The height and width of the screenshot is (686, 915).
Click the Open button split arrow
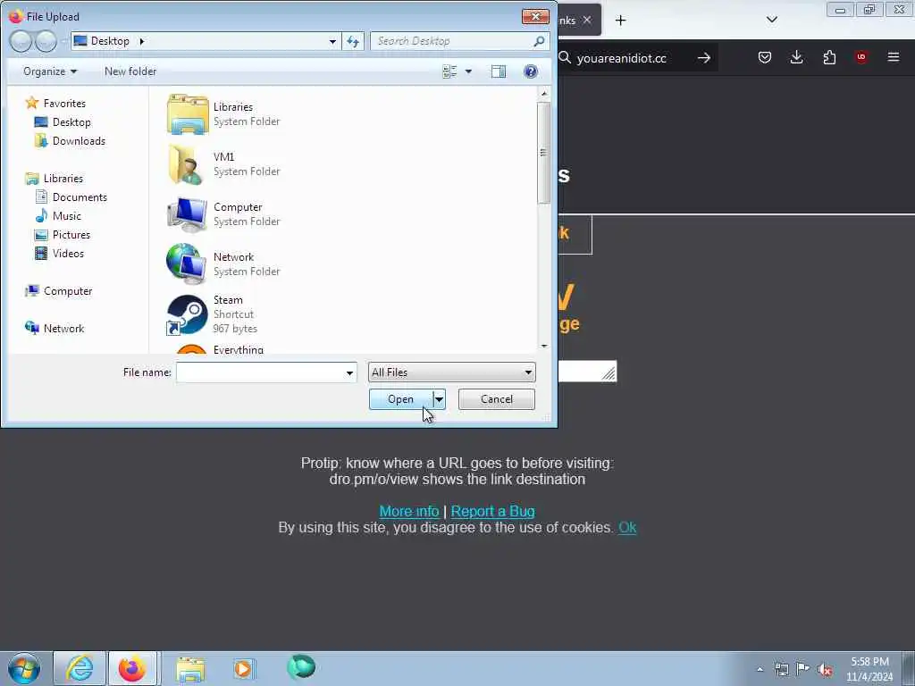coord(440,399)
